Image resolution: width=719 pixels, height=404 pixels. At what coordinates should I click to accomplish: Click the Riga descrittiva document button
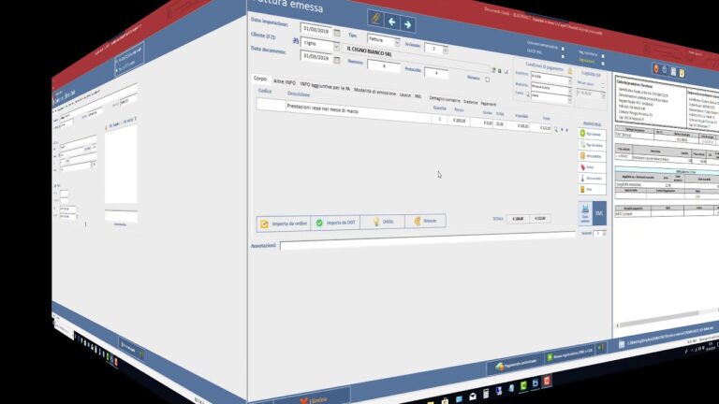point(592,145)
